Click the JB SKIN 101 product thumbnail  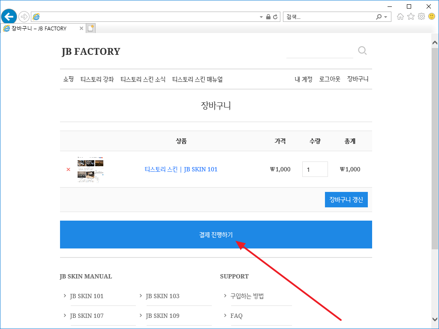coord(90,170)
